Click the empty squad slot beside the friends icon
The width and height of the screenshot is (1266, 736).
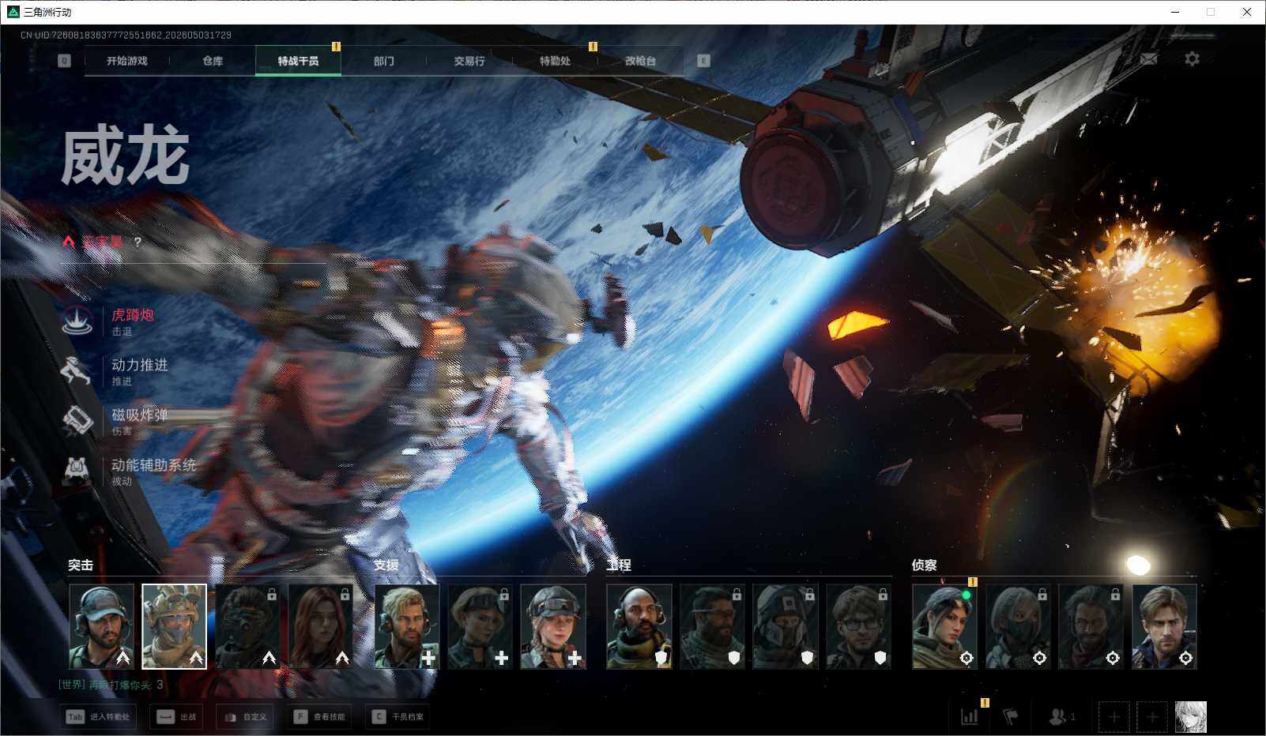[x=1113, y=717]
